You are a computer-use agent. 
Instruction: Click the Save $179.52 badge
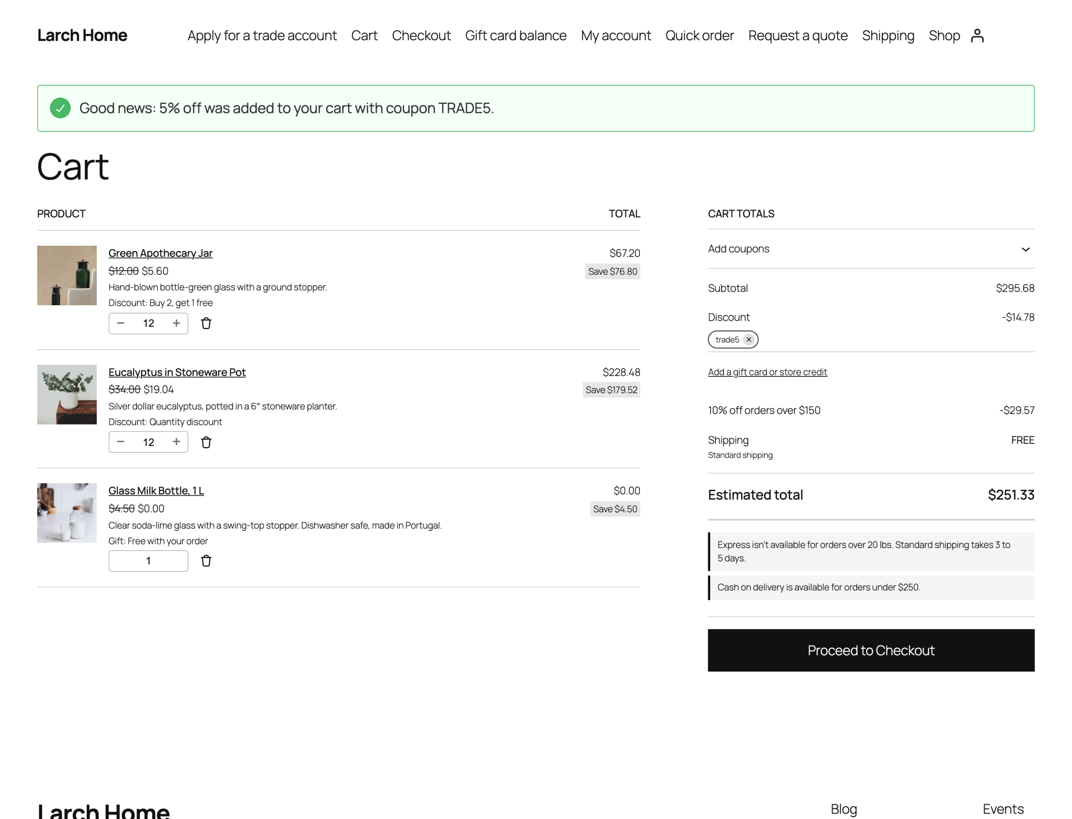(611, 389)
